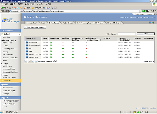Click the View Datastore Usage button
The width and height of the screenshot is (157, 114).
[x=34, y=27]
